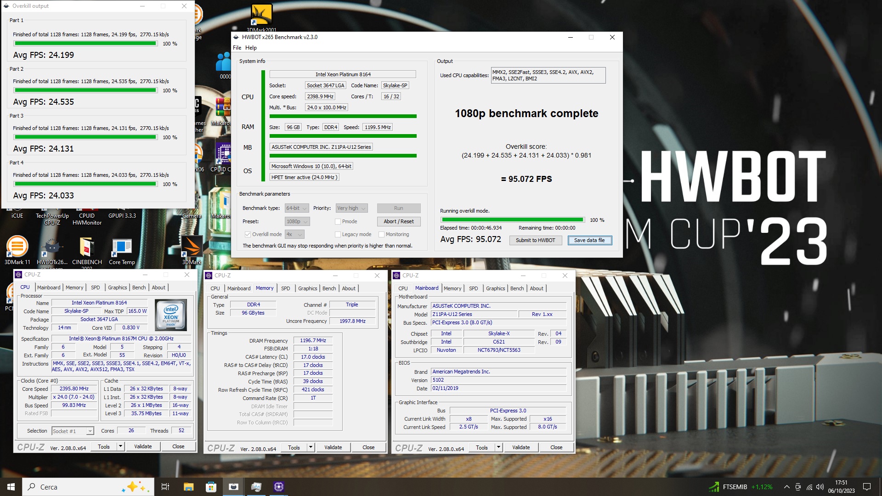Open the Overkill mode 4x dropdown
Screen dimensions: 882x496
(x=294, y=234)
